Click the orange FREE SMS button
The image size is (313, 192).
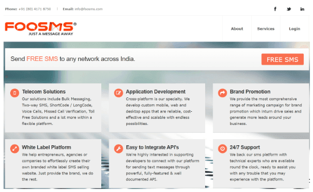[x=282, y=59]
